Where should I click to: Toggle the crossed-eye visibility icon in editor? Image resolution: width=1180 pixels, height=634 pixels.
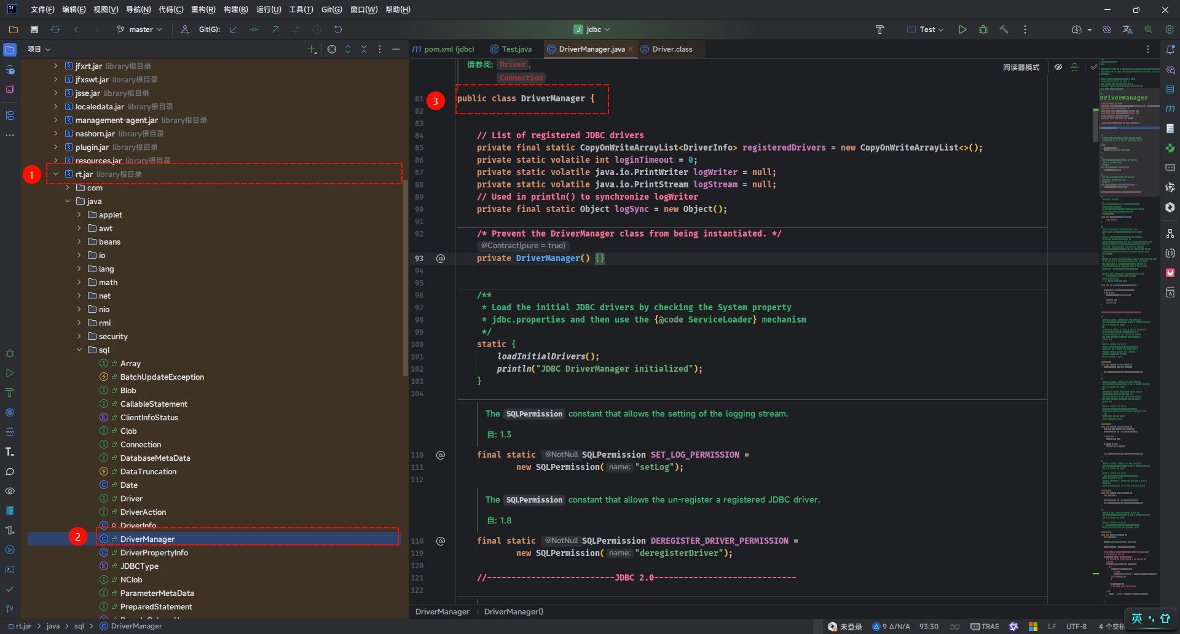tap(1058, 68)
